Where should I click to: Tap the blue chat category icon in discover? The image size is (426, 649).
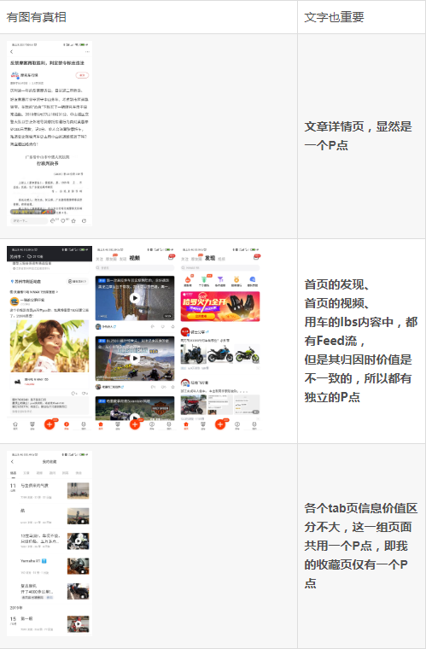(x=253, y=281)
